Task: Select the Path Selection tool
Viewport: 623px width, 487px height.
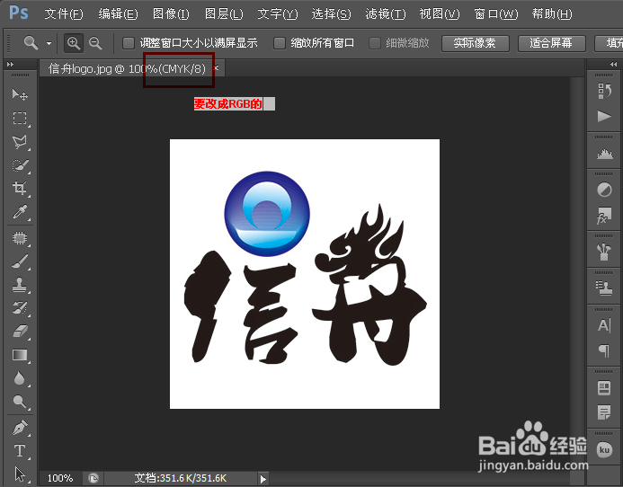Action: [20, 474]
